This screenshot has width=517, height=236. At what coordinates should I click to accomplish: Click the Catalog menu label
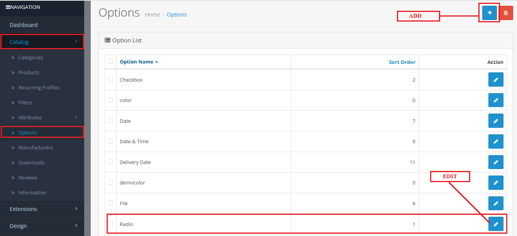[x=19, y=42]
